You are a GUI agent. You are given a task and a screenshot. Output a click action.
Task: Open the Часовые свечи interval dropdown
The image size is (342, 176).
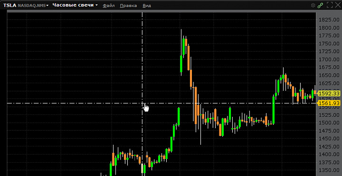coord(75,5)
